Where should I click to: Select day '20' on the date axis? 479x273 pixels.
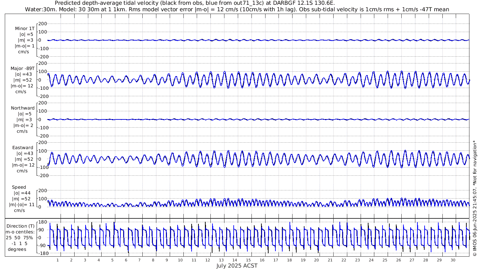point(316,260)
